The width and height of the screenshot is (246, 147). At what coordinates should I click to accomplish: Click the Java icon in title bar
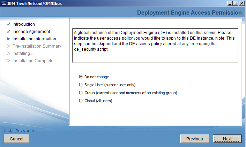click(x=4, y=3)
